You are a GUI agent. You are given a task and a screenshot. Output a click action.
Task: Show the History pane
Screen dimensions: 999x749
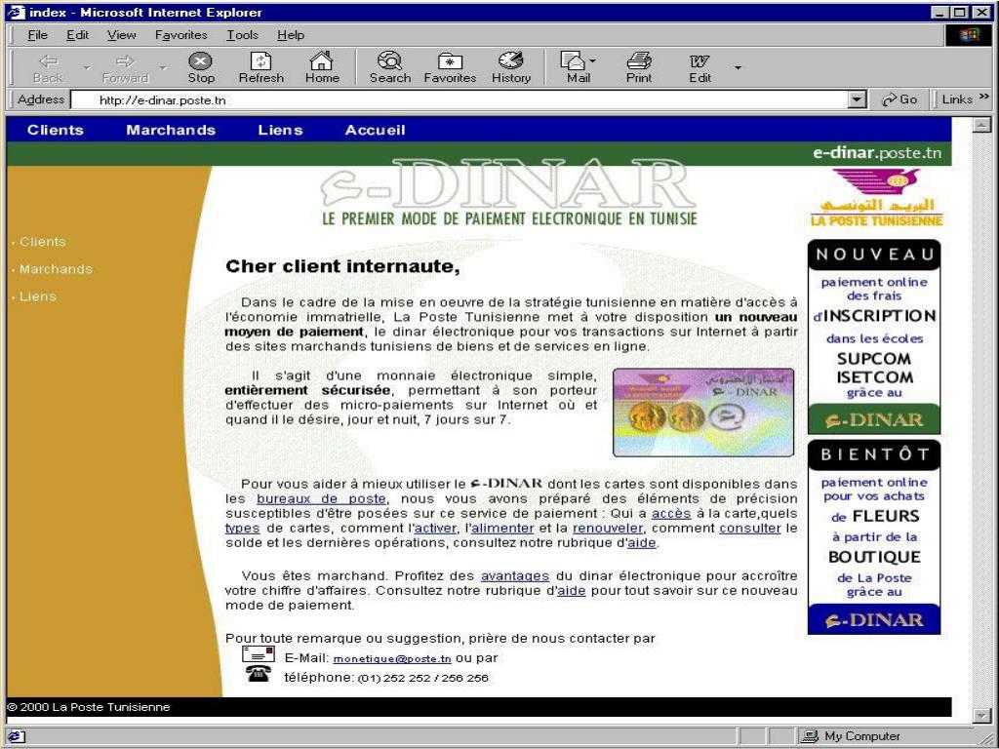(511, 67)
